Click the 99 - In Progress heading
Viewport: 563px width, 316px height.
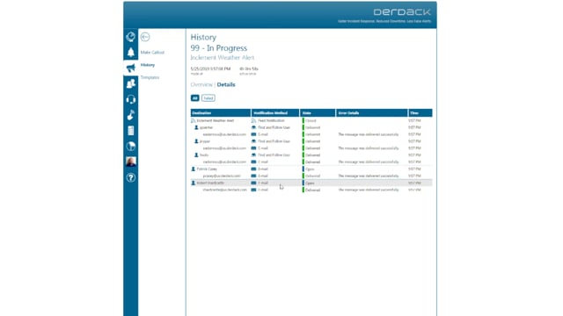tap(219, 48)
